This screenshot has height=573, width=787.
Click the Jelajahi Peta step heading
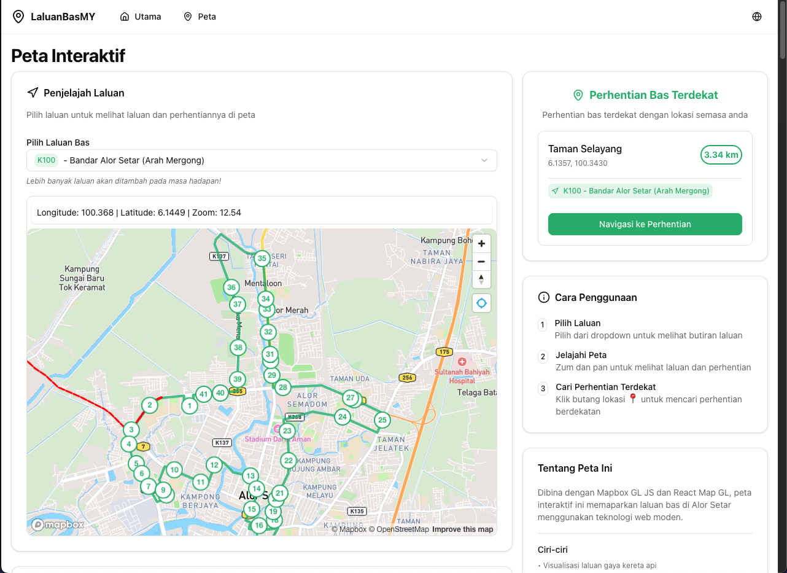point(581,355)
